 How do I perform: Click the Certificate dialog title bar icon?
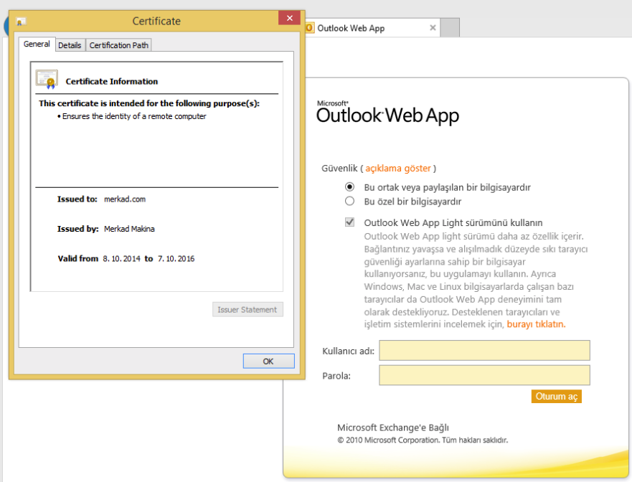[21, 22]
